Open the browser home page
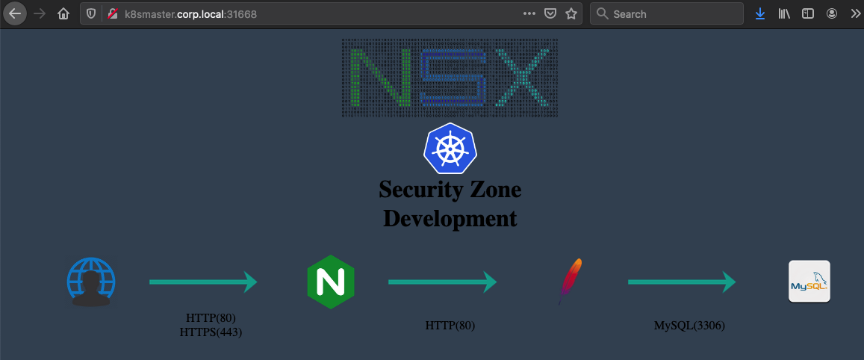The height and width of the screenshot is (360, 864). pyautogui.click(x=64, y=13)
